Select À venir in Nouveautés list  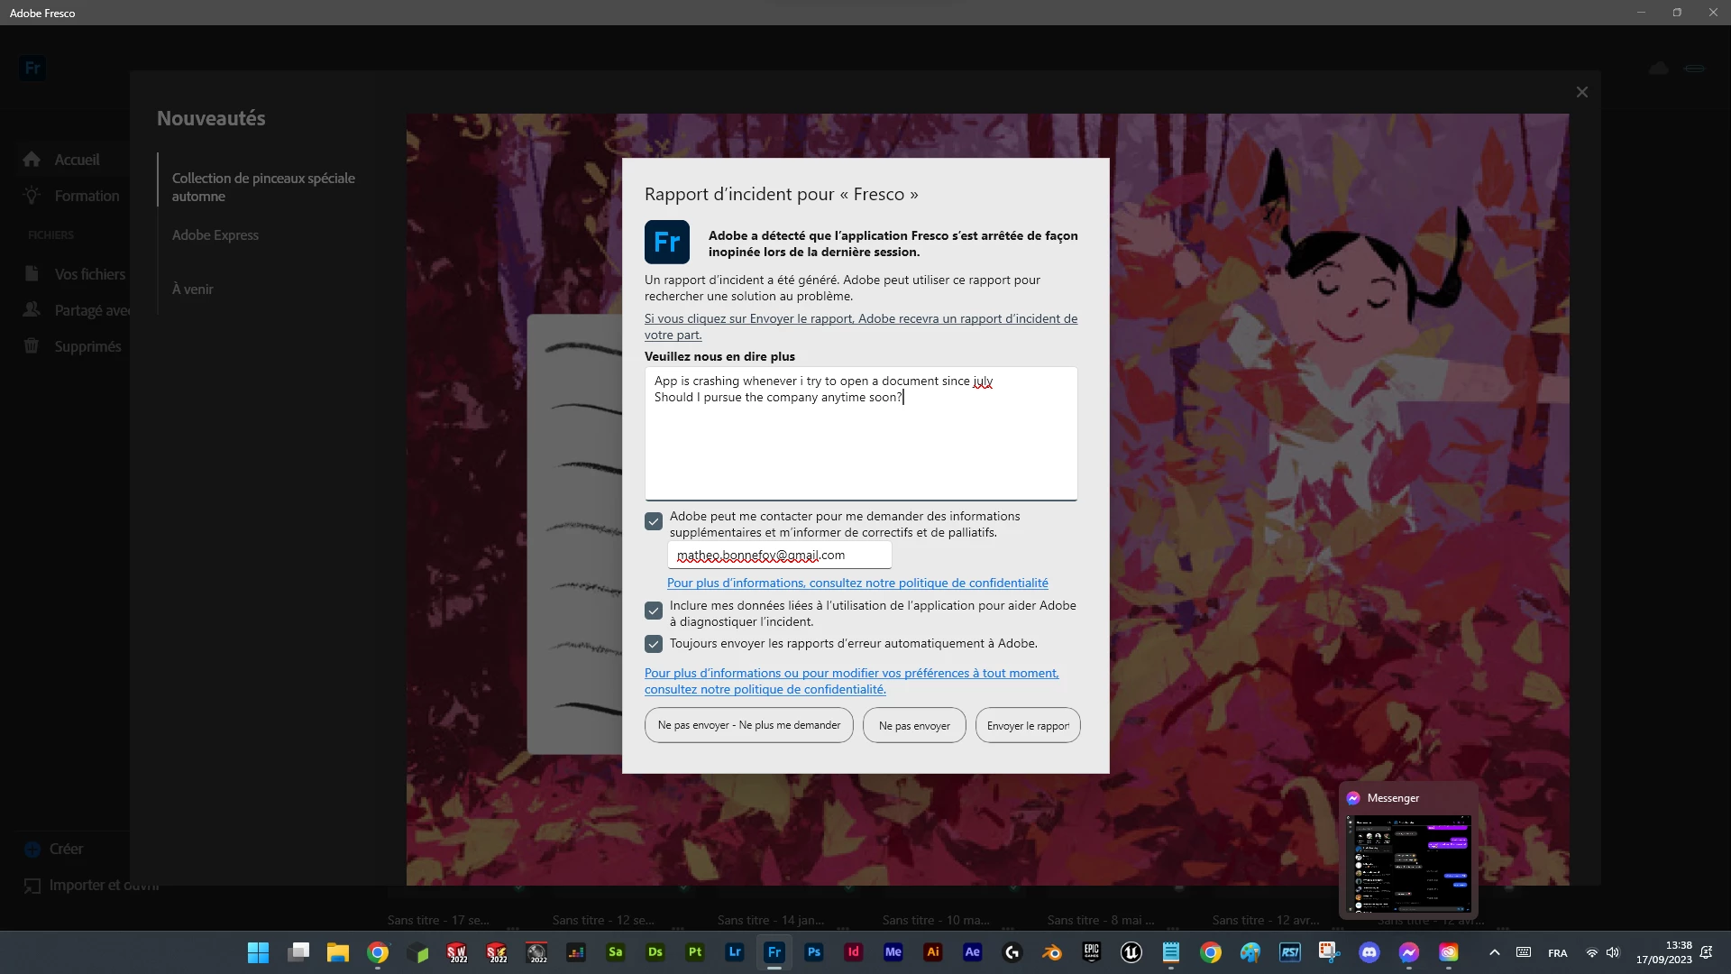(192, 289)
